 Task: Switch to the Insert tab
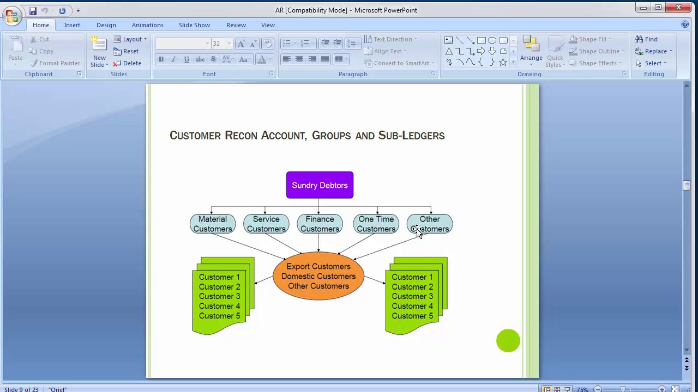pyautogui.click(x=72, y=25)
